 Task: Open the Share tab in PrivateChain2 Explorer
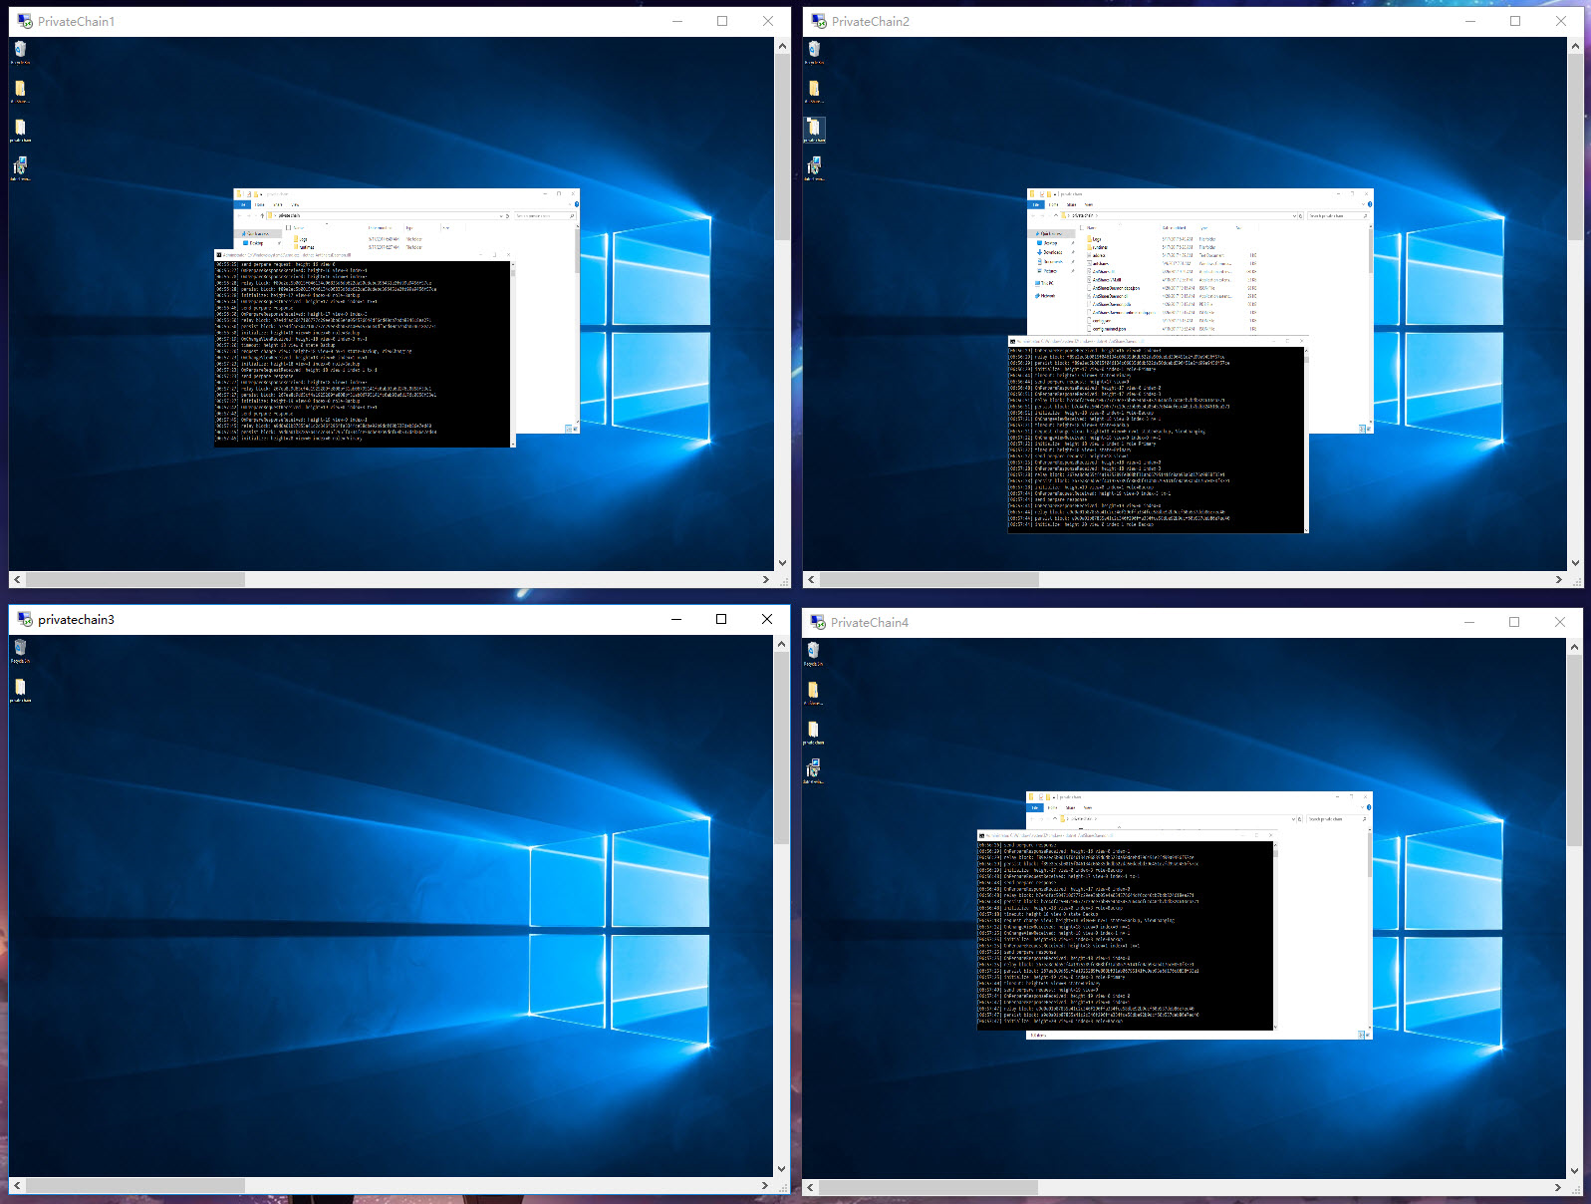click(x=1071, y=204)
